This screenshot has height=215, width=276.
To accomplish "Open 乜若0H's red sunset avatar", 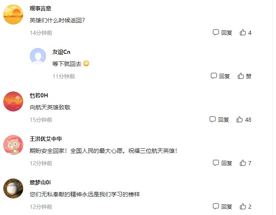I will pos(13,101).
